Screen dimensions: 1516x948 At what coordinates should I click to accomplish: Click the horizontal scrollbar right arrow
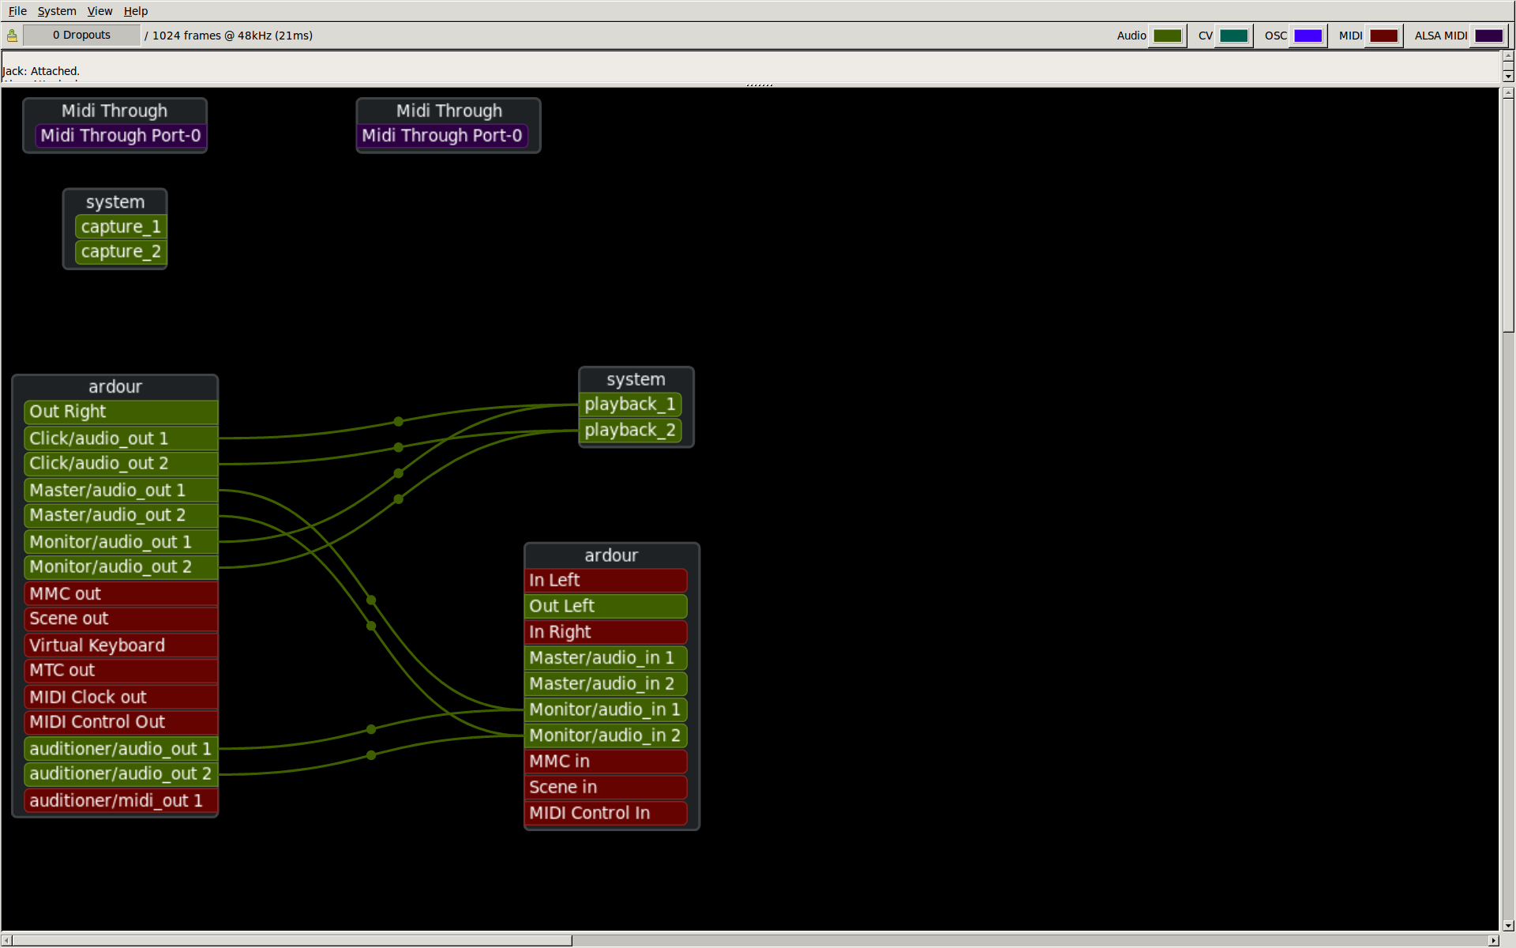coord(1493,941)
